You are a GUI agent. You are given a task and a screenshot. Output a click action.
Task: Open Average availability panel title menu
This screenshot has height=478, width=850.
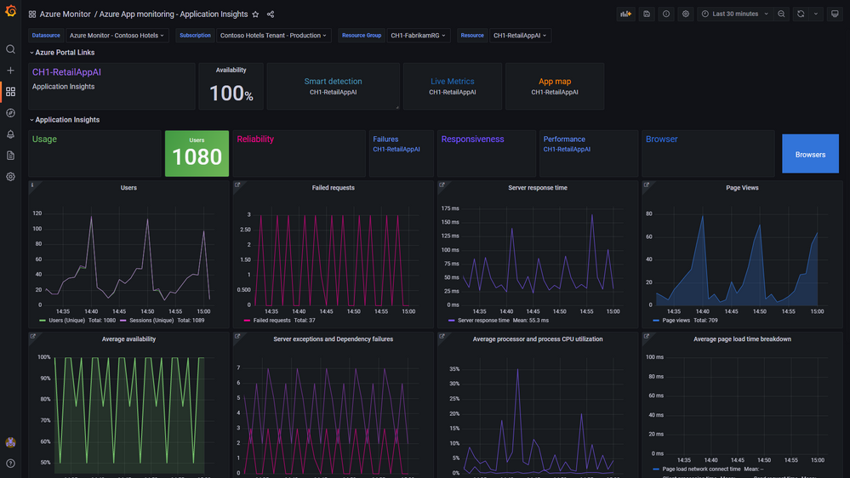point(128,339)
